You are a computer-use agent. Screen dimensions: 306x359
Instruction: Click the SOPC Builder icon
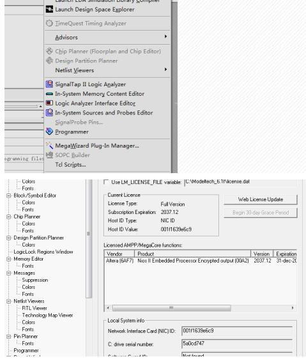(49, 155)
